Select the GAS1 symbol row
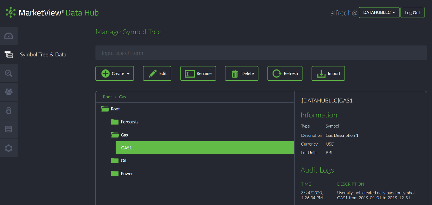 pos(205,148)
